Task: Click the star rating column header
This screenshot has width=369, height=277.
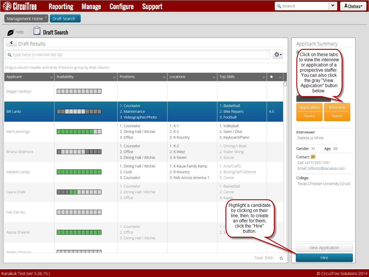Action: pyautogui.click(x=271, y=77)
